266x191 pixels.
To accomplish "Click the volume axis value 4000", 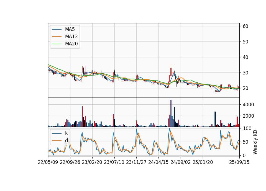I will click(x=248, y=105).
